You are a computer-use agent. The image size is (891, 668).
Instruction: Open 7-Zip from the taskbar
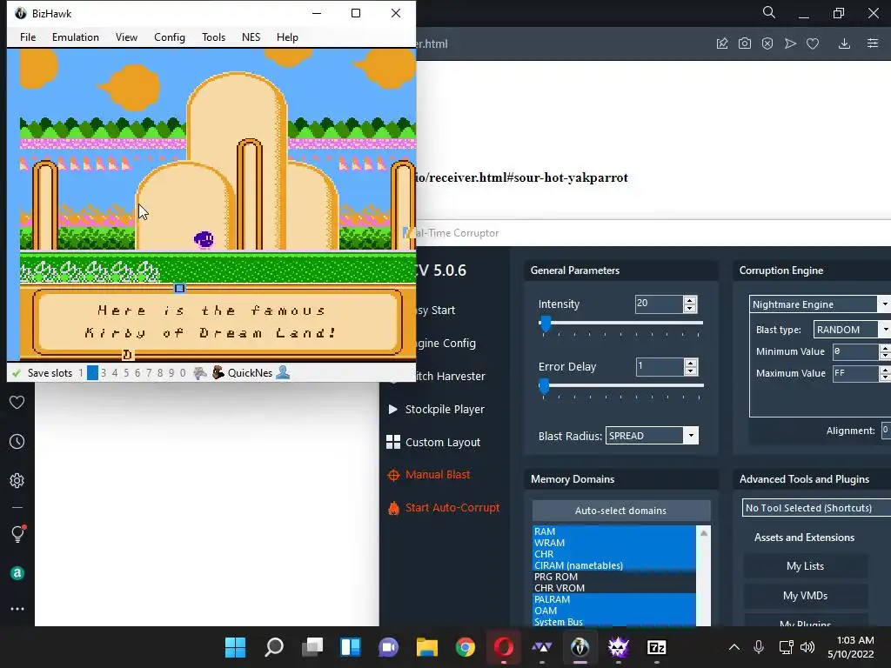[657, 647]
